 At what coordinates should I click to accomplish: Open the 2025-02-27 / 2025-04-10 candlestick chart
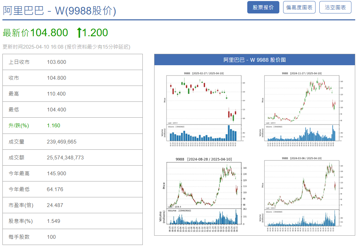[204, 109]
